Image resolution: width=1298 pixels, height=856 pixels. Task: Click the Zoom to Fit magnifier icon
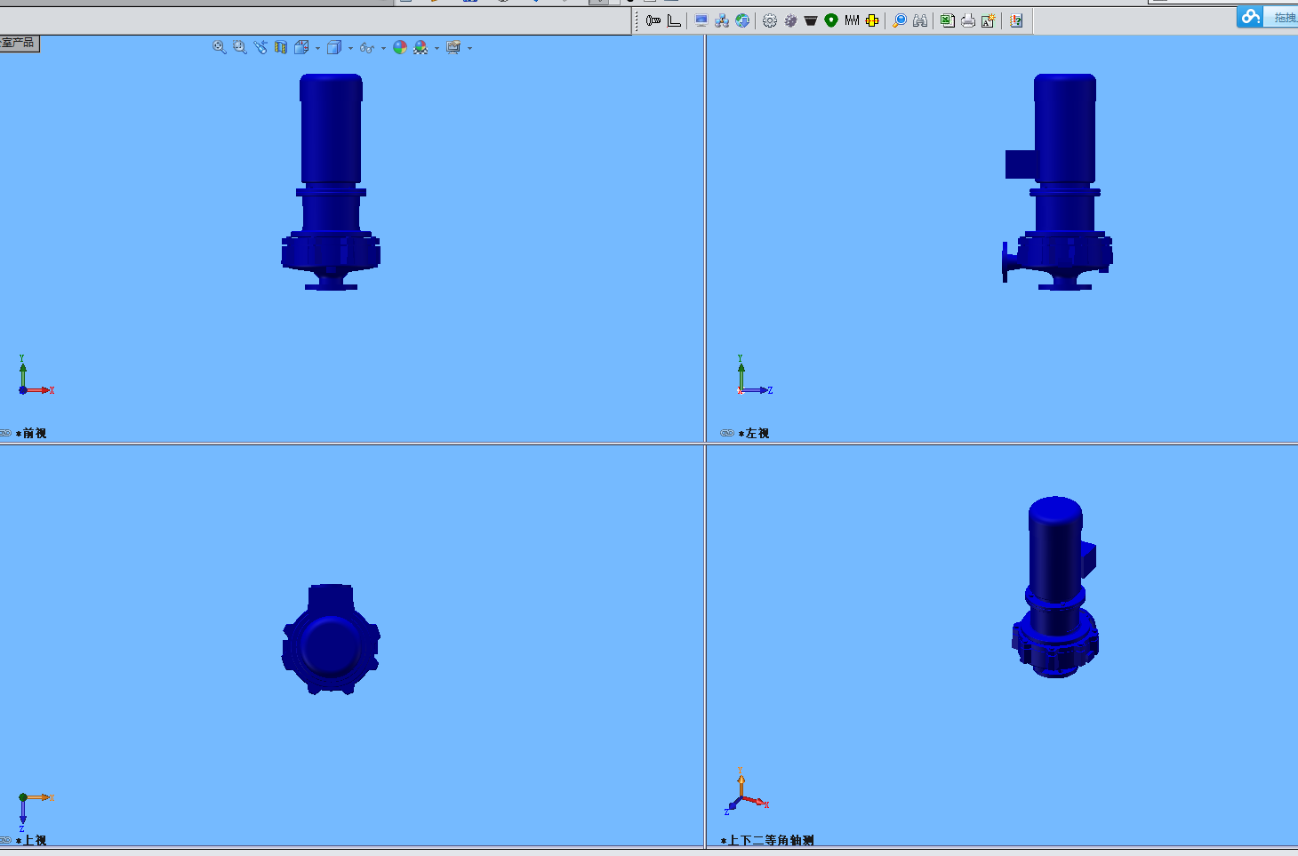click(x=219, y=47)
